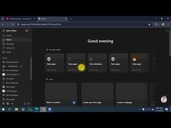Open File Explorer from the taskbar
The width and height of the screenshot is (171, 128).
click(16, 110)
